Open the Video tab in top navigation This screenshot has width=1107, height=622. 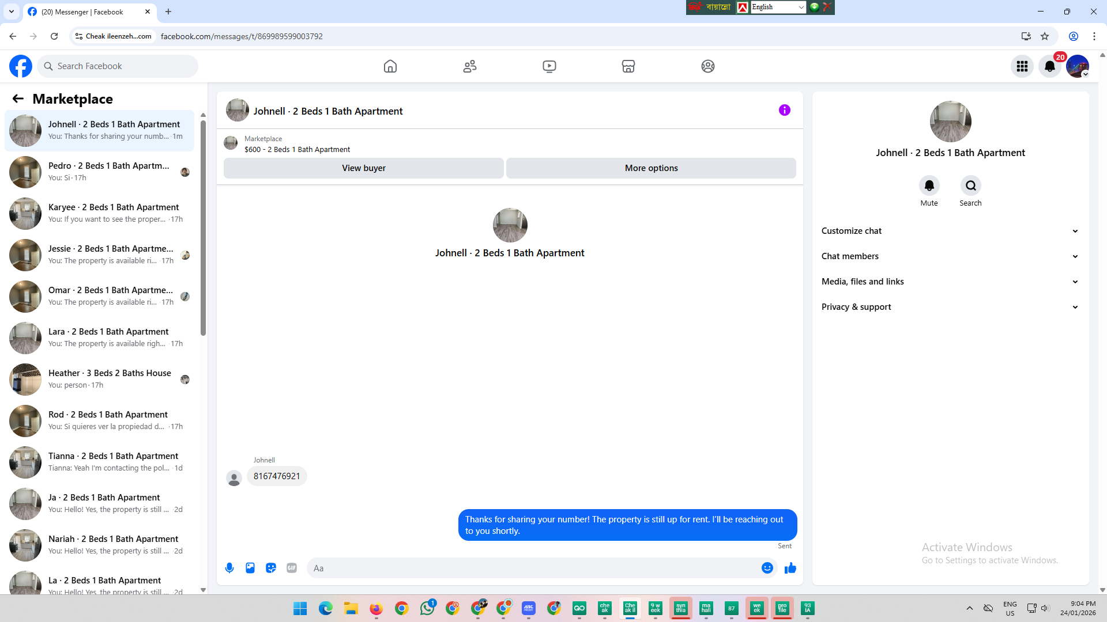(549, 66)
